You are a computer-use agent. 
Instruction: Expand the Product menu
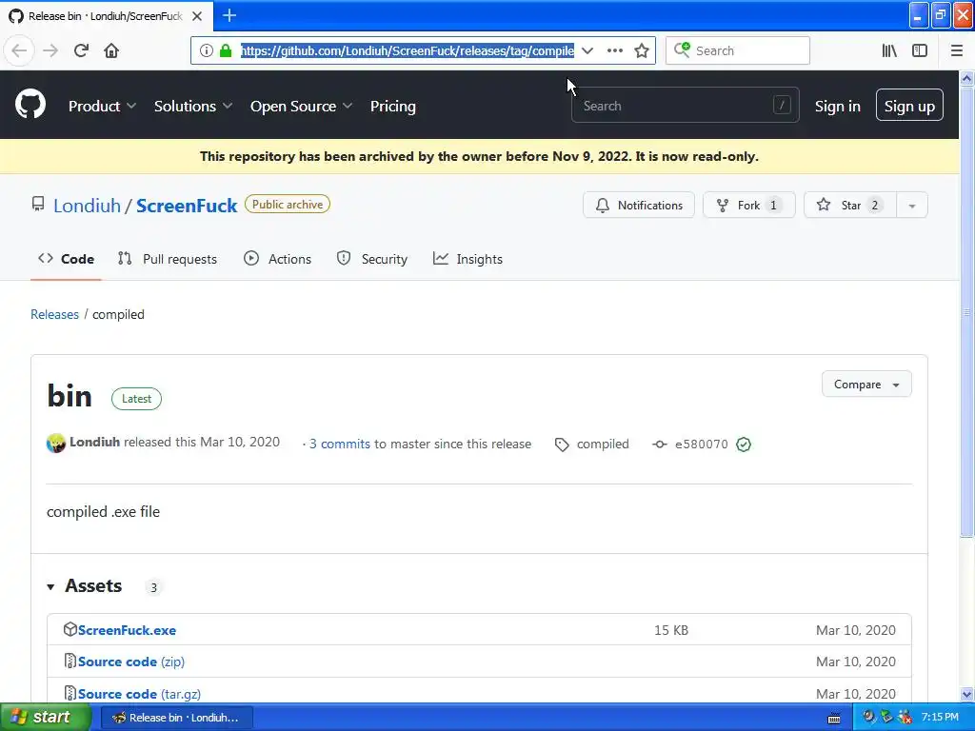102,107
